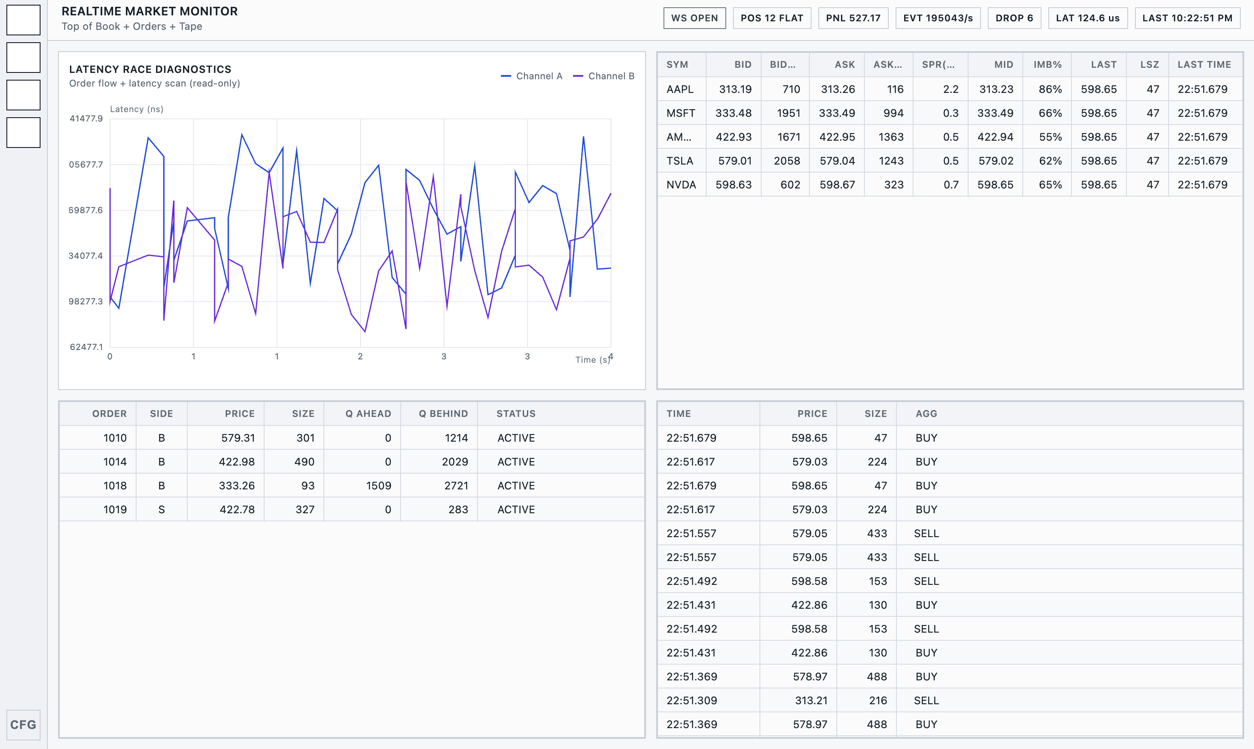Toggle Channel B legend entry
This screenshot has width=1254, height=749.
(603, 76)
